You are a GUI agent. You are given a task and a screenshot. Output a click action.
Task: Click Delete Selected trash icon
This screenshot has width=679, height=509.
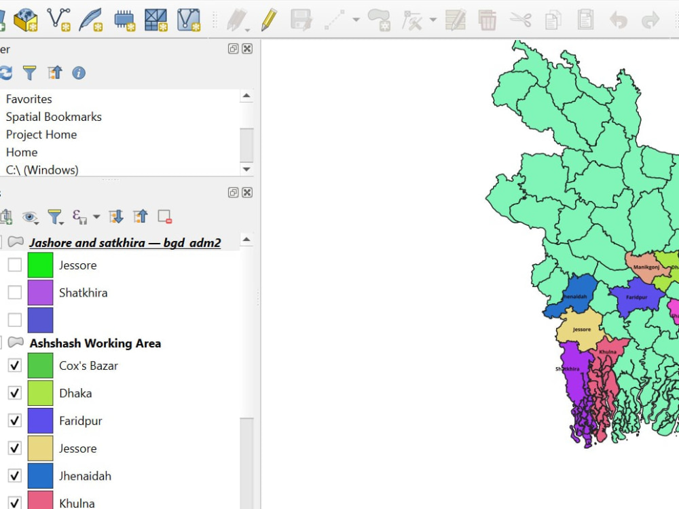pos(487,20)
